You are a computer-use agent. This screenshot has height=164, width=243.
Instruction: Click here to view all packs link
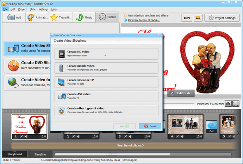pyautogui.click(x=144, y=20)
